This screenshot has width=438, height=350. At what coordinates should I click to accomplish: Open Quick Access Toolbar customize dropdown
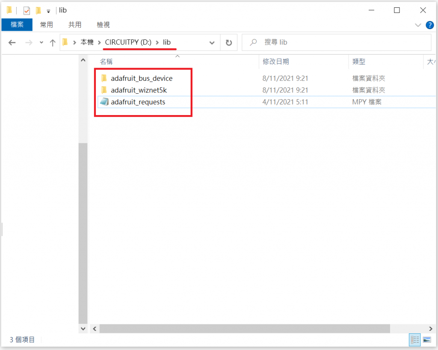click(x=48, y=11)
